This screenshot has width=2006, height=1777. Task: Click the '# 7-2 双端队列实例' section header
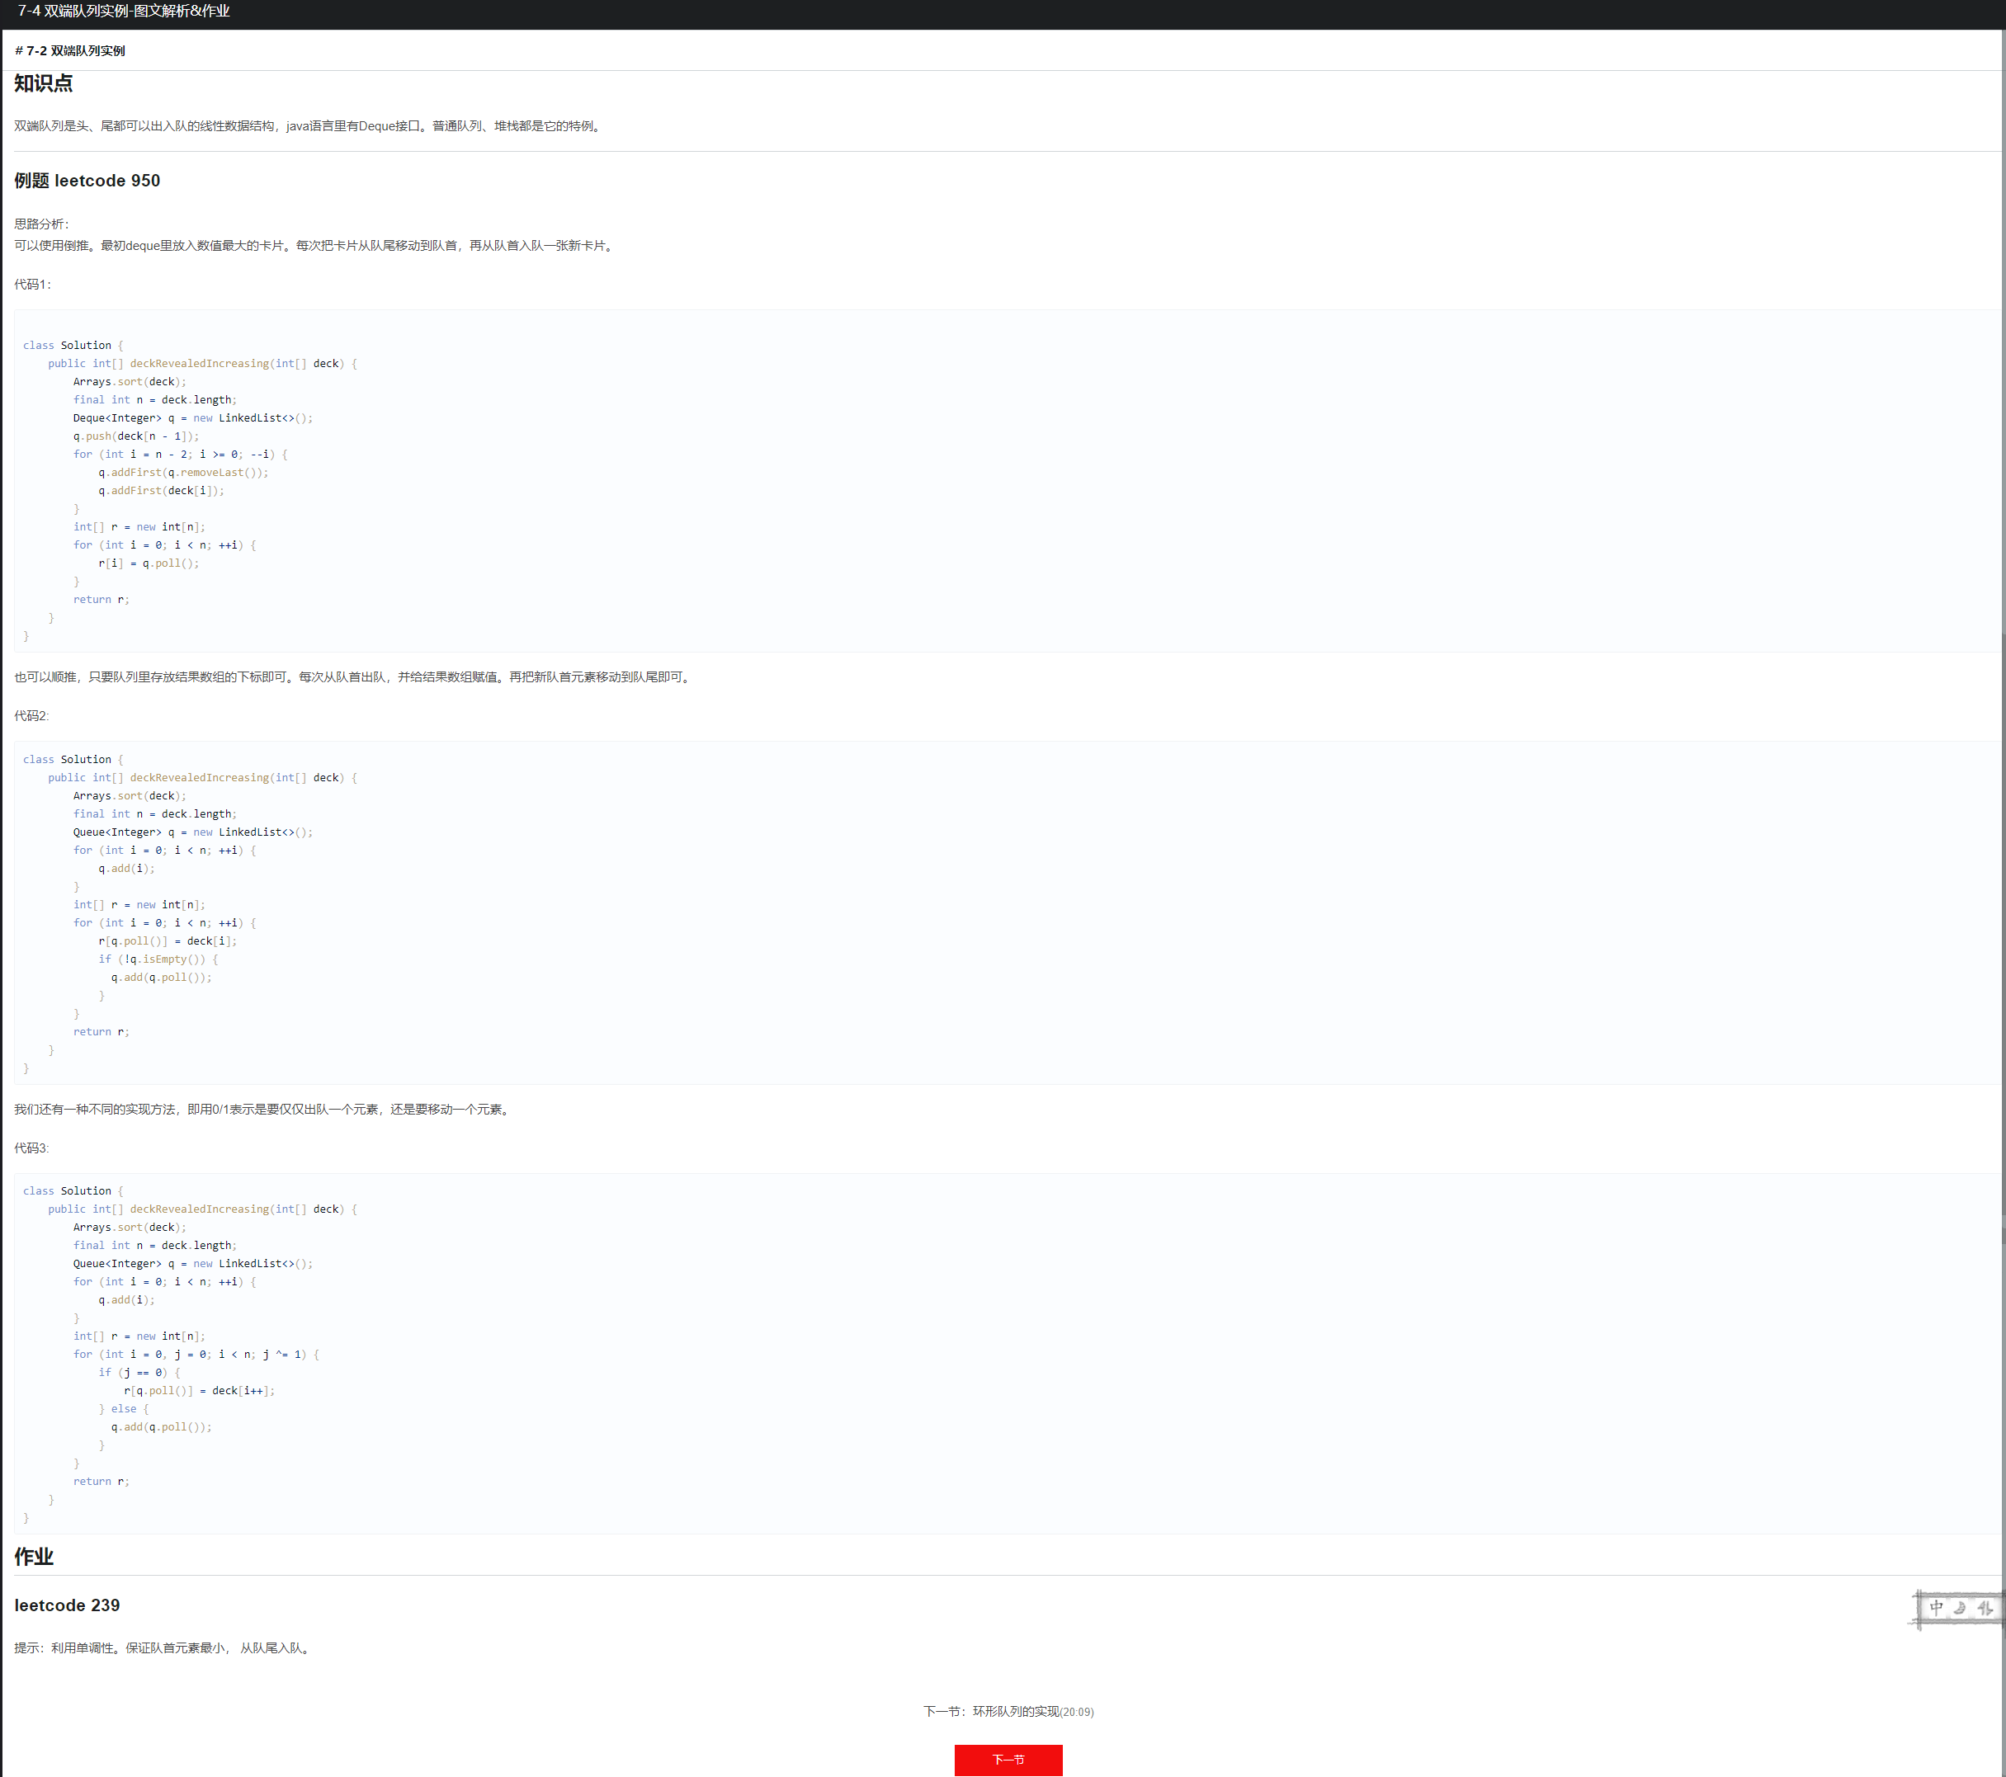[x=69, y=51]
